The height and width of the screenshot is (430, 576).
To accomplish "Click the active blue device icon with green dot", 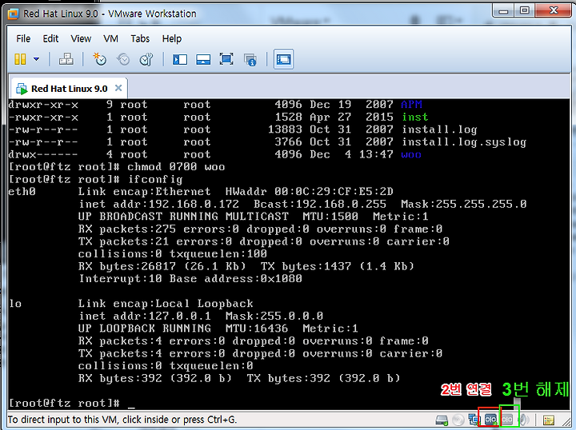I will [490, 420].
